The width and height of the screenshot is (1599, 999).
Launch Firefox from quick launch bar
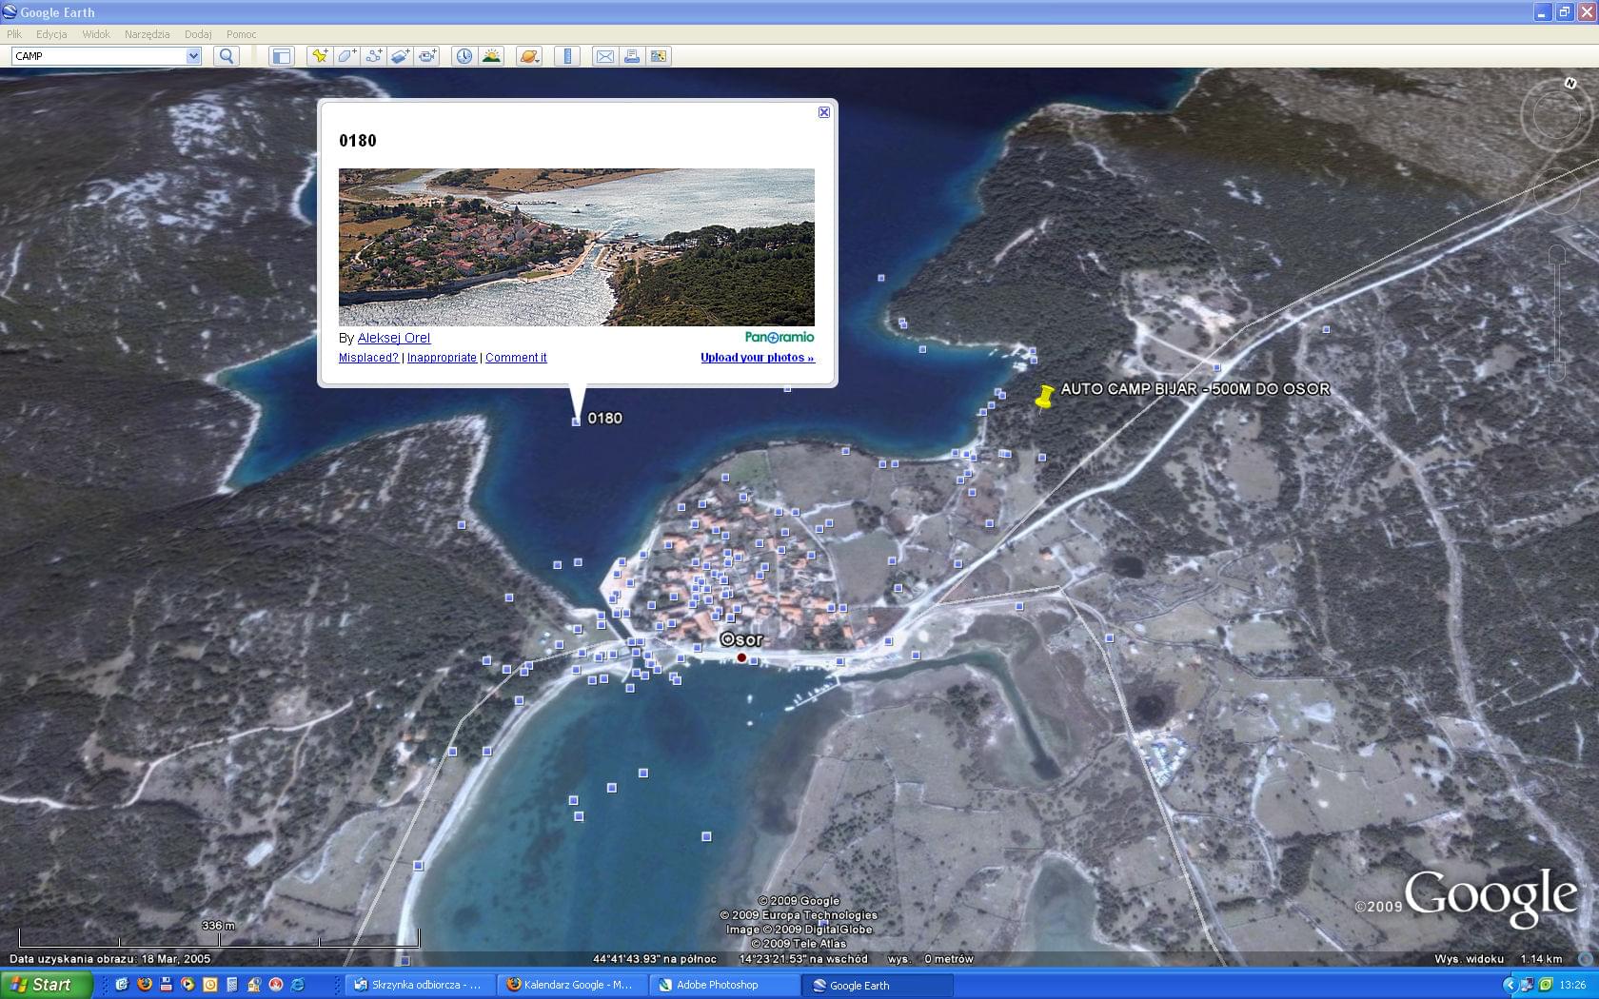click(x=144, y=985)
